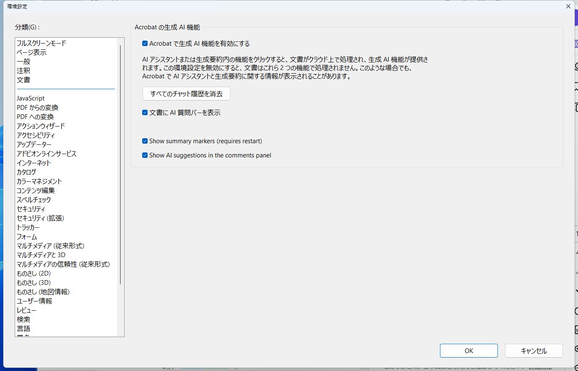578x371 pixels.
Task: Select the 注釈 category
Action: 23,71
